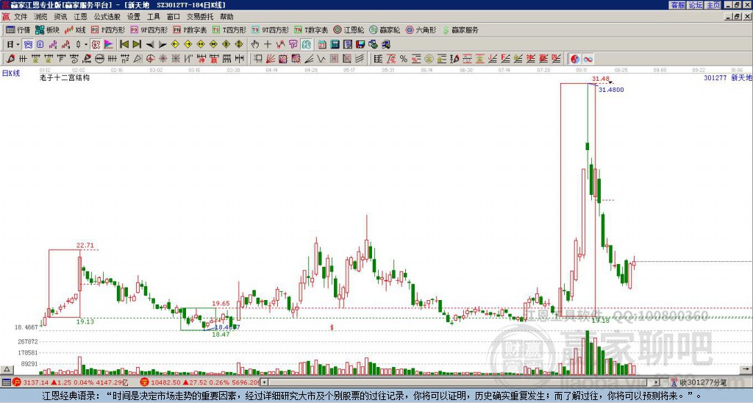The width and height of the screenshot is (753, 403).
Task: Open the 行情 market quotes view
Action: (18, 29)
